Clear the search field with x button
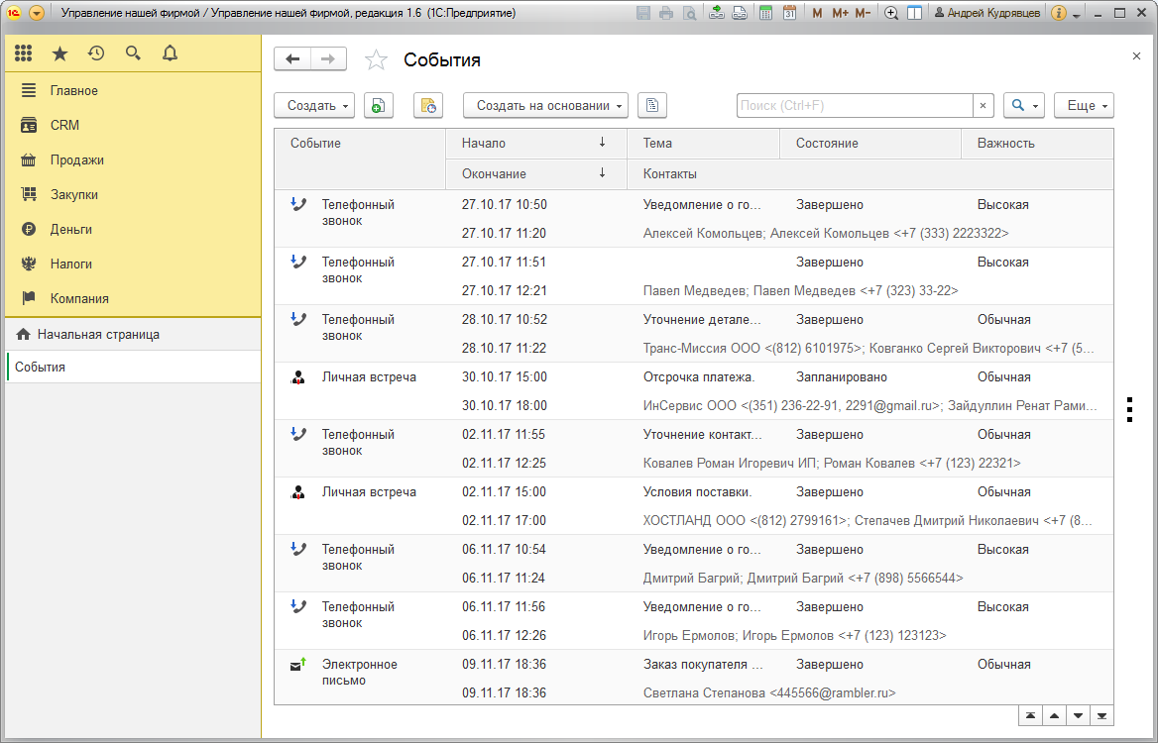Viewport: 1158px width, 743px height. (983, 106)
